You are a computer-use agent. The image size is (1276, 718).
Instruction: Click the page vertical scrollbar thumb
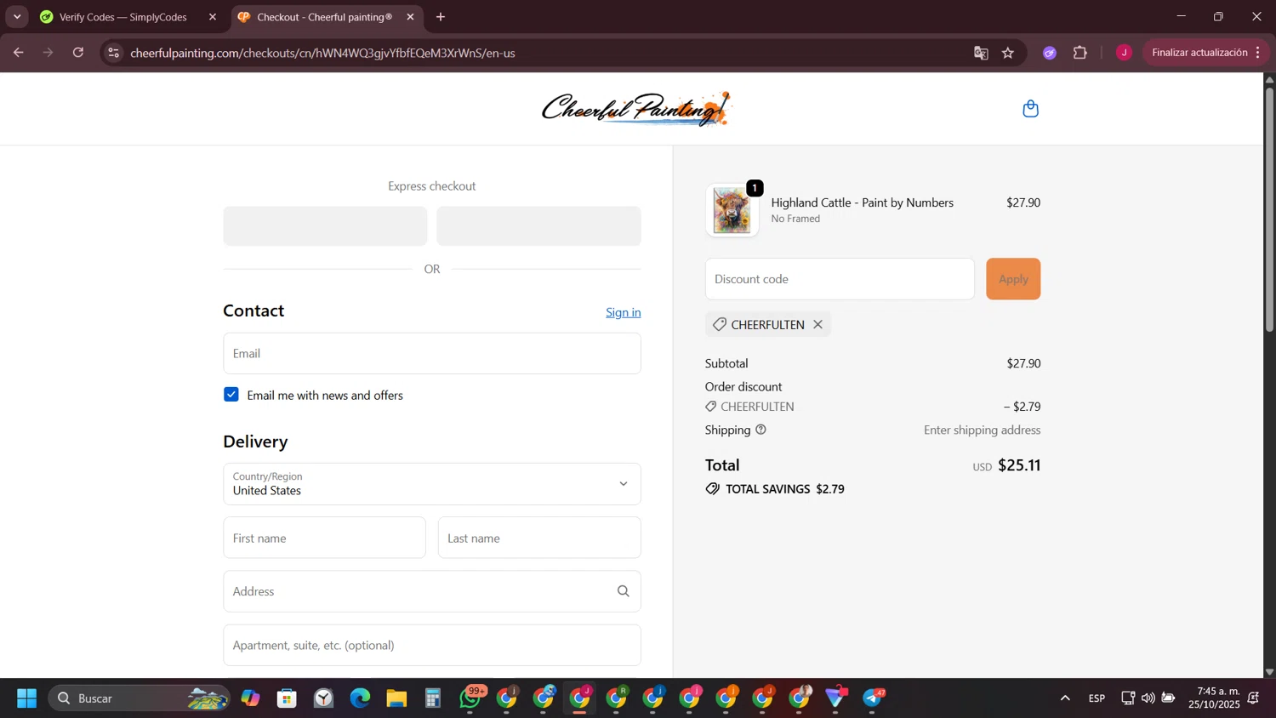pyautogui.click(x=1269, y=208)
